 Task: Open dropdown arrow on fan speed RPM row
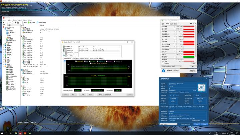175,37
